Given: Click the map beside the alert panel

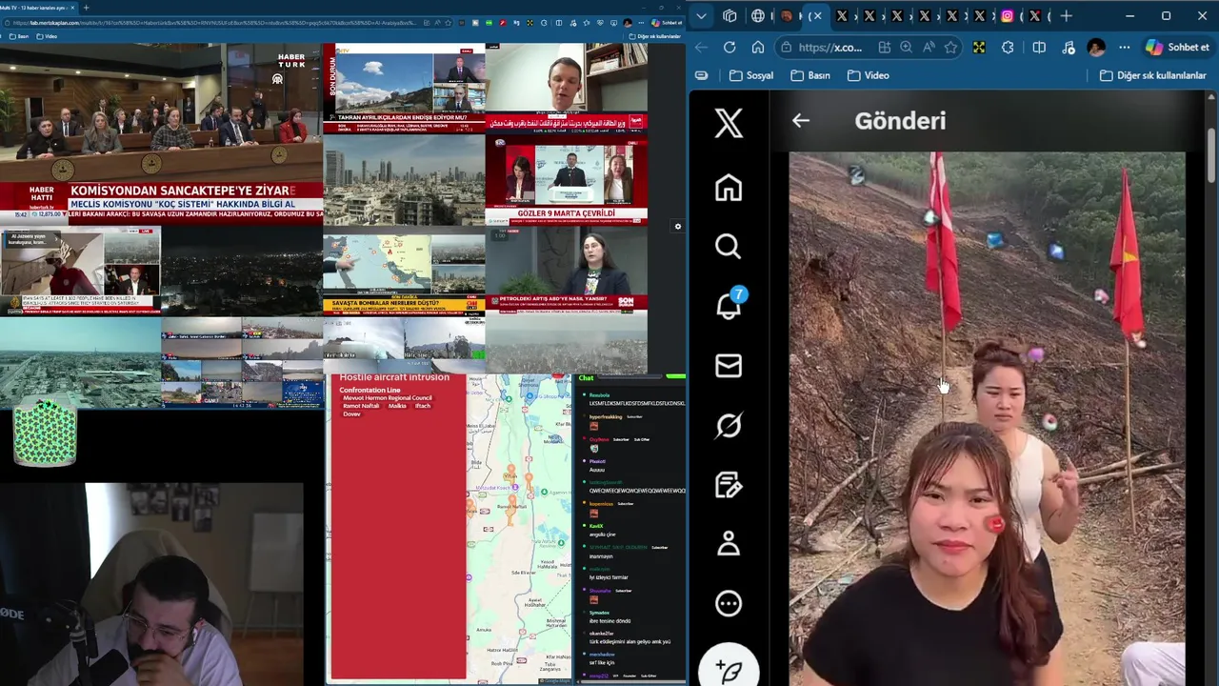Looking at the screenshot, I should click(x=519, y=529).
